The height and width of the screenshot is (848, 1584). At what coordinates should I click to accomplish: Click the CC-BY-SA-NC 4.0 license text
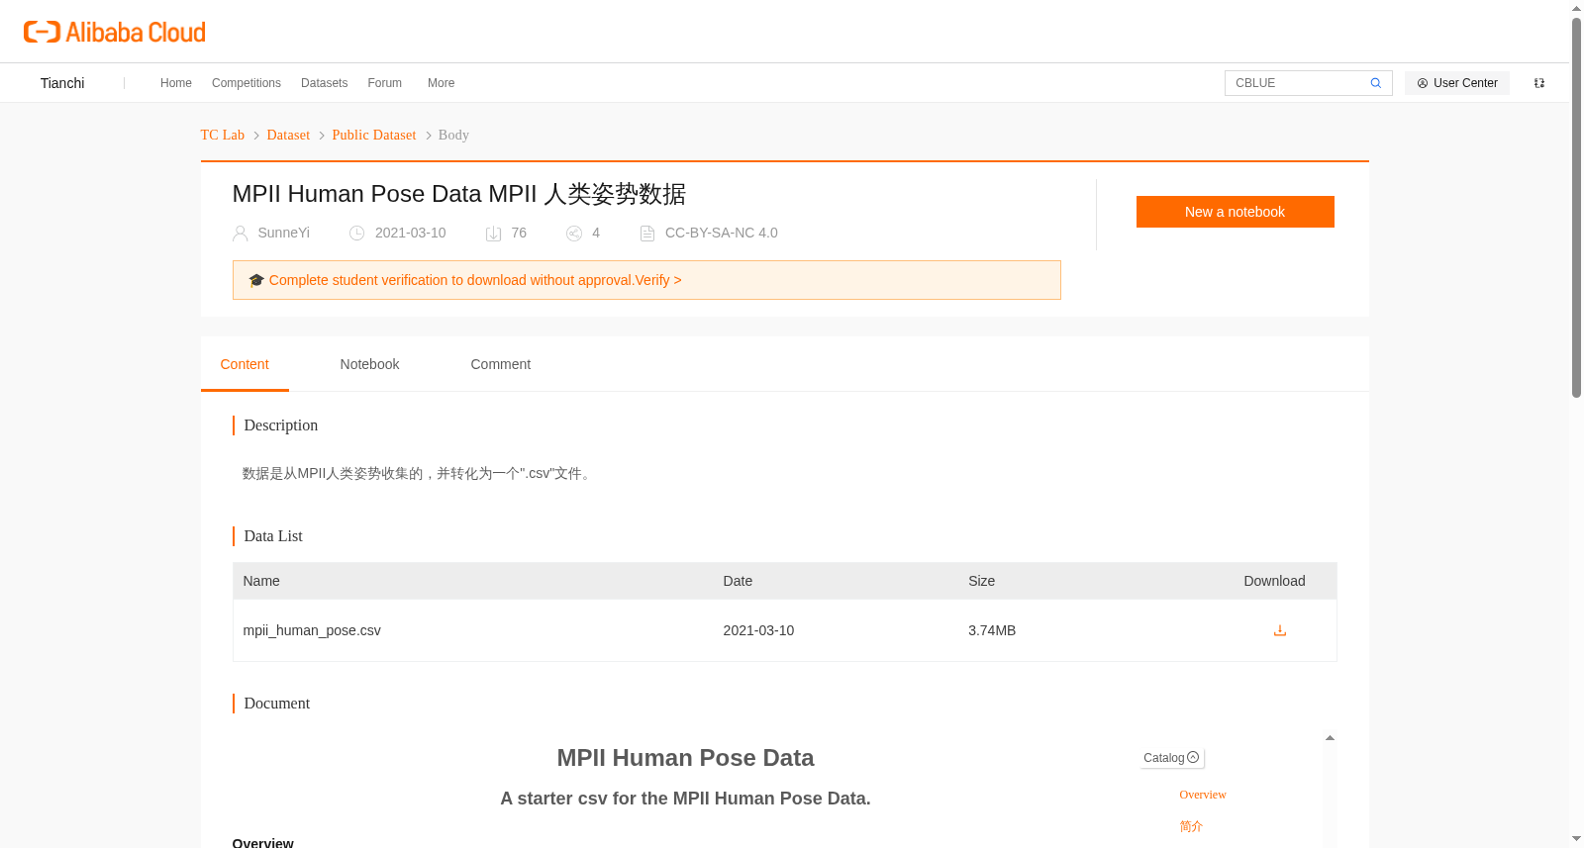[x=722, y=233]
